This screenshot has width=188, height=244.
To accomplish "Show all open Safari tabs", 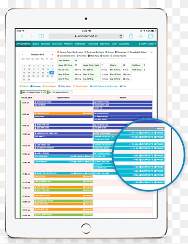I will click(x=151, y=36).
